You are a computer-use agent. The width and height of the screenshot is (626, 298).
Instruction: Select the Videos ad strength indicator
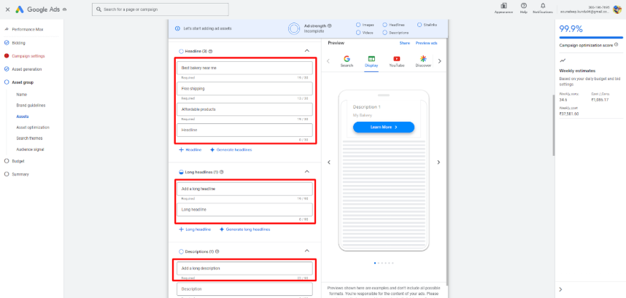coord(358,33)
